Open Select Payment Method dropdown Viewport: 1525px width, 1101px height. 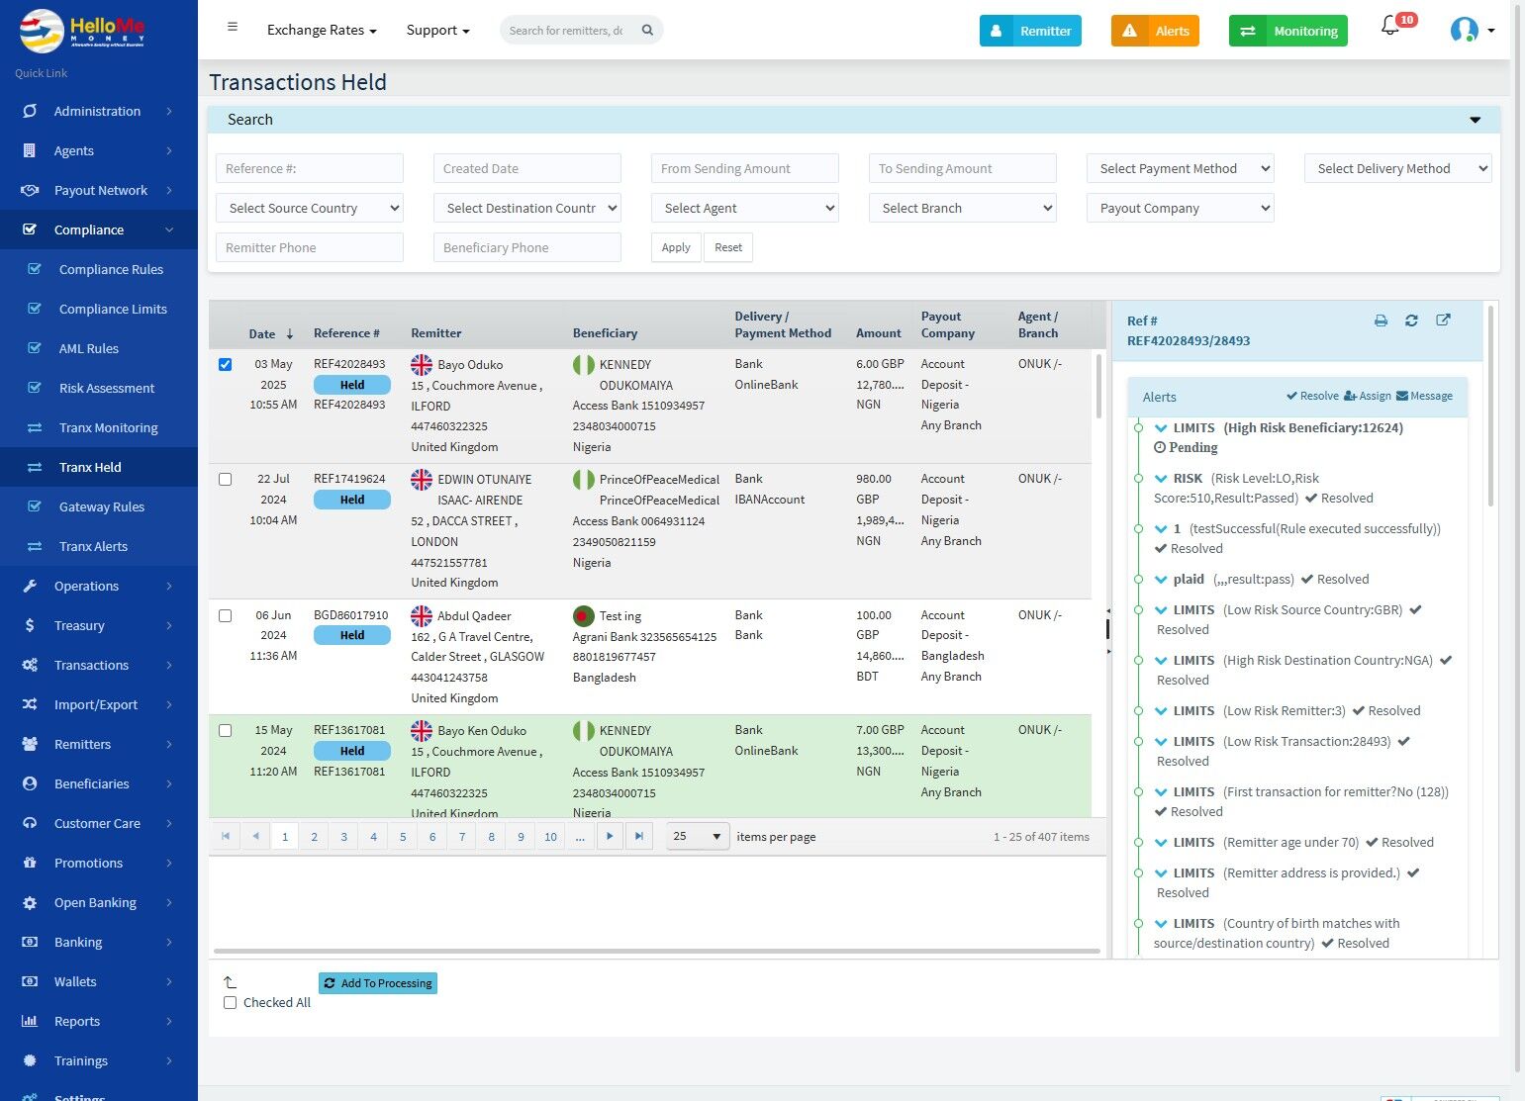tap(1180, 169)
